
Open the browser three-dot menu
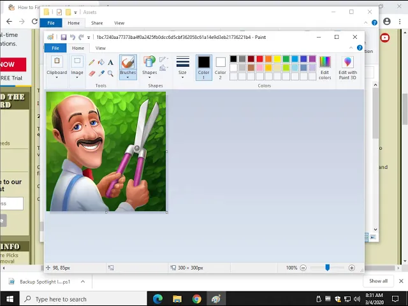pos(400,21)
